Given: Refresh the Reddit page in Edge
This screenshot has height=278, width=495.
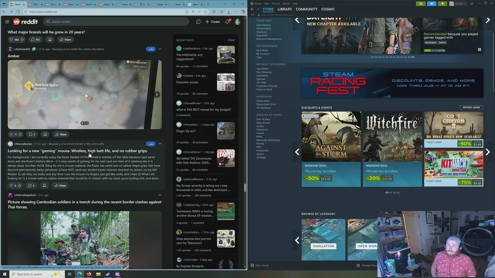Looking at the screenshot, I should [18, 12].
